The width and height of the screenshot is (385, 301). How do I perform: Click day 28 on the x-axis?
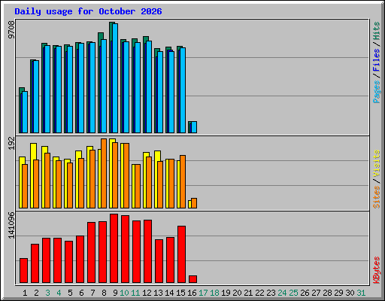(327, 293)
